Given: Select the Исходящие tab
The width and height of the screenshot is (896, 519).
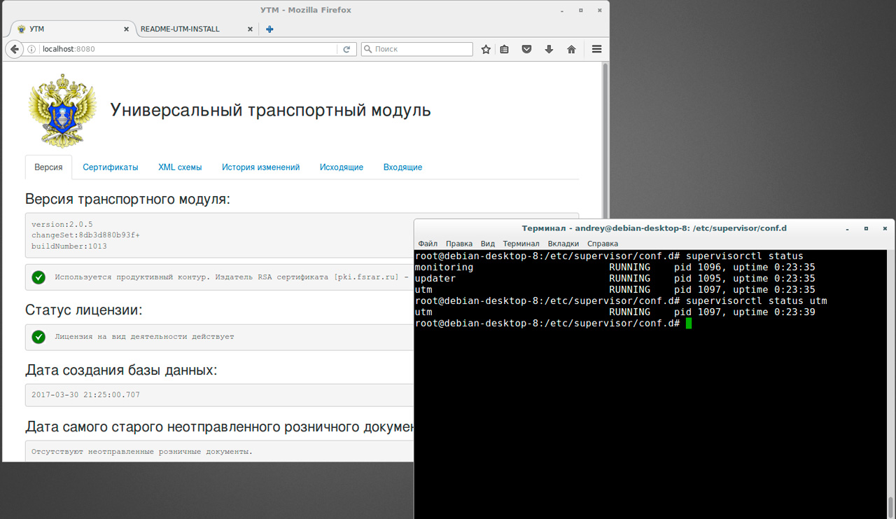Looking at the screenshot, I should coord(341,167).
